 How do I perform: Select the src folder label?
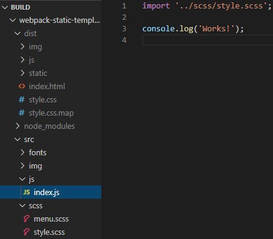point(29,140)
